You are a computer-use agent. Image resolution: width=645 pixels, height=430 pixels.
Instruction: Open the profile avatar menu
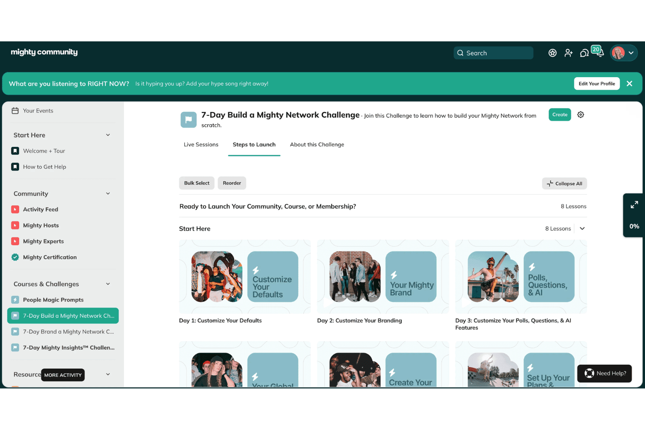pos(624,53)
